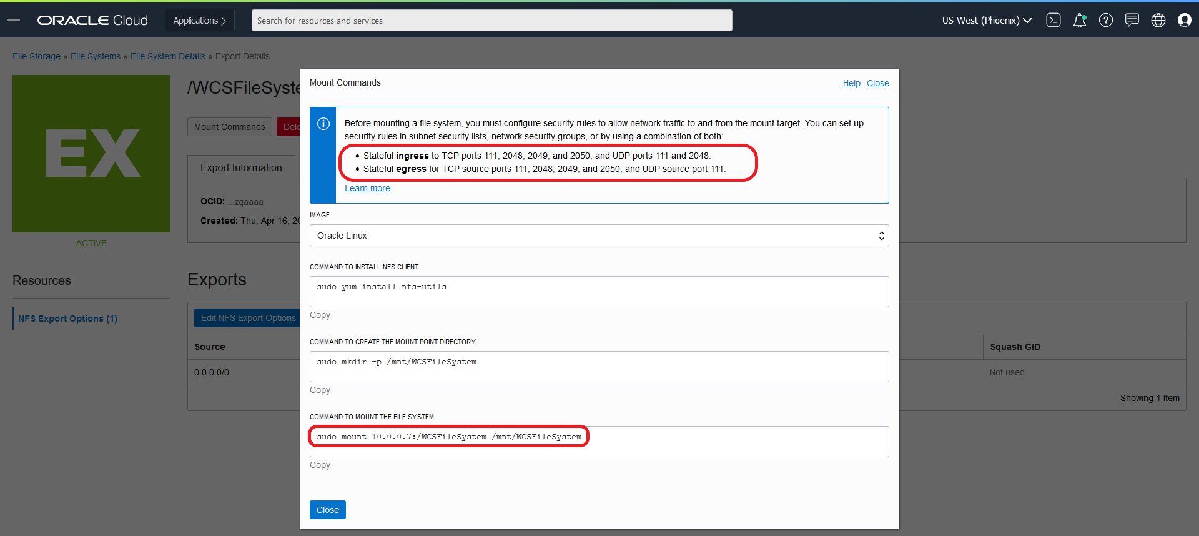The width and height of the screenshot is (1199, 536).
Task: Open the OCID ...zqaaaa link
Action: tap(245, 202)
